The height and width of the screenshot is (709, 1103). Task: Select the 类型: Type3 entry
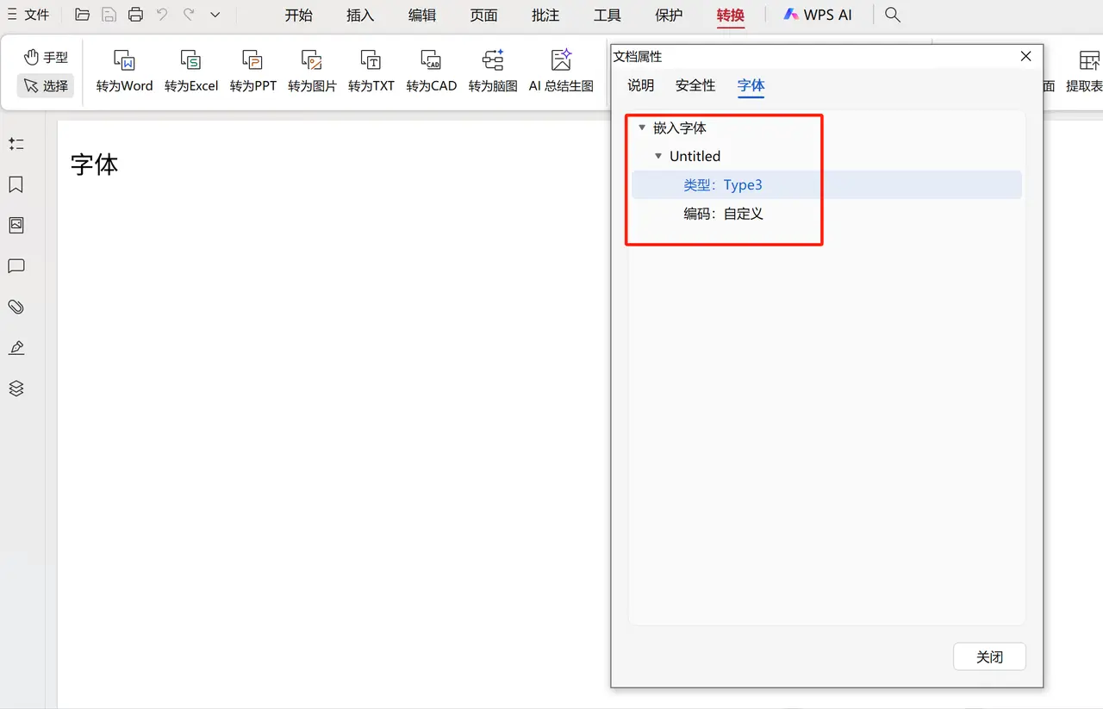[720, 184]
